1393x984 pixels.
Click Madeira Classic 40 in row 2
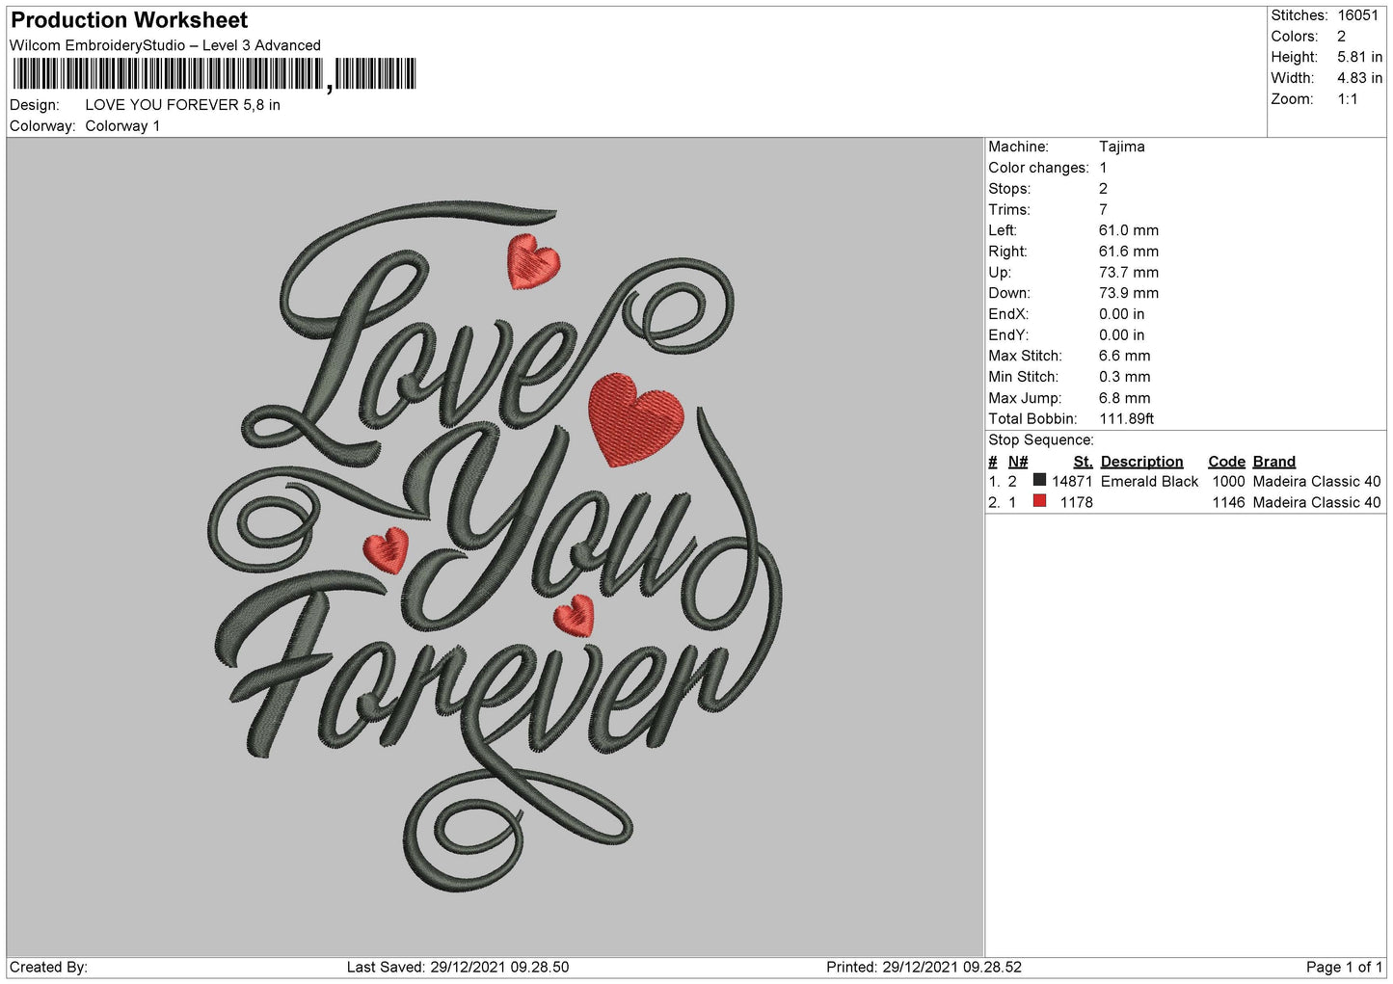(1317, 502)
